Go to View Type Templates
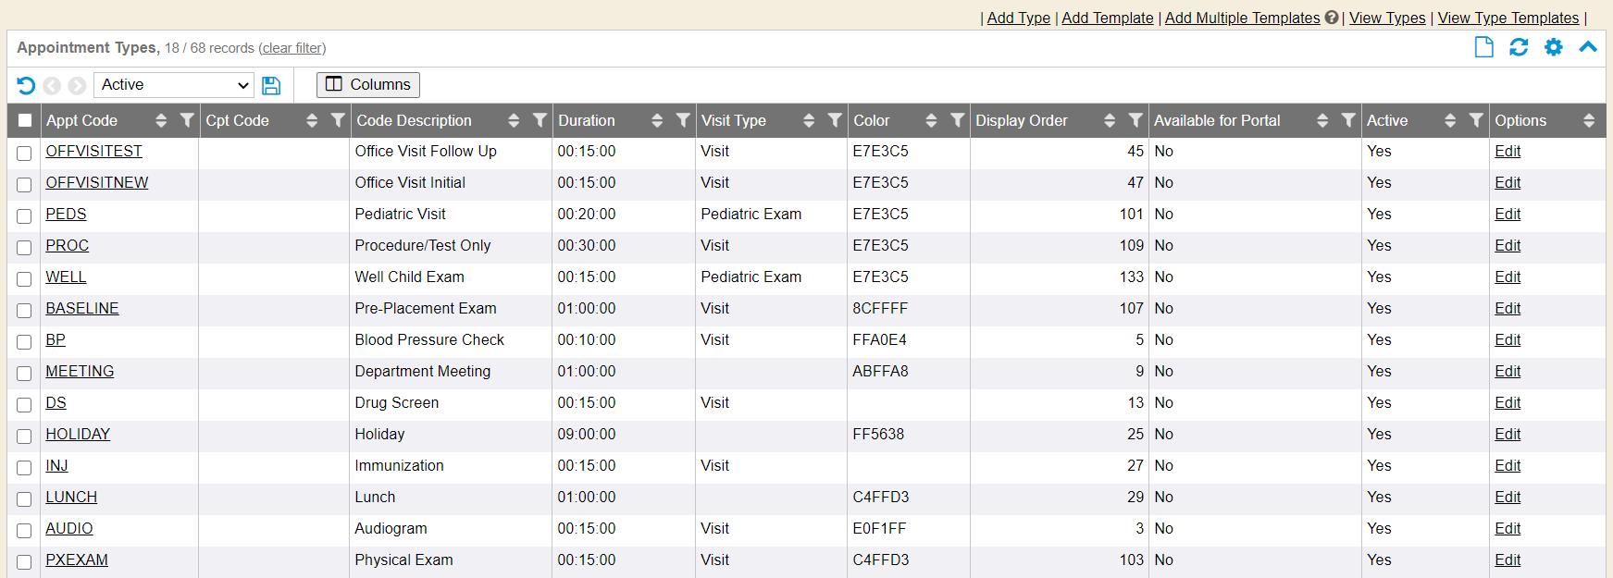 click(x=1508, y=18)
